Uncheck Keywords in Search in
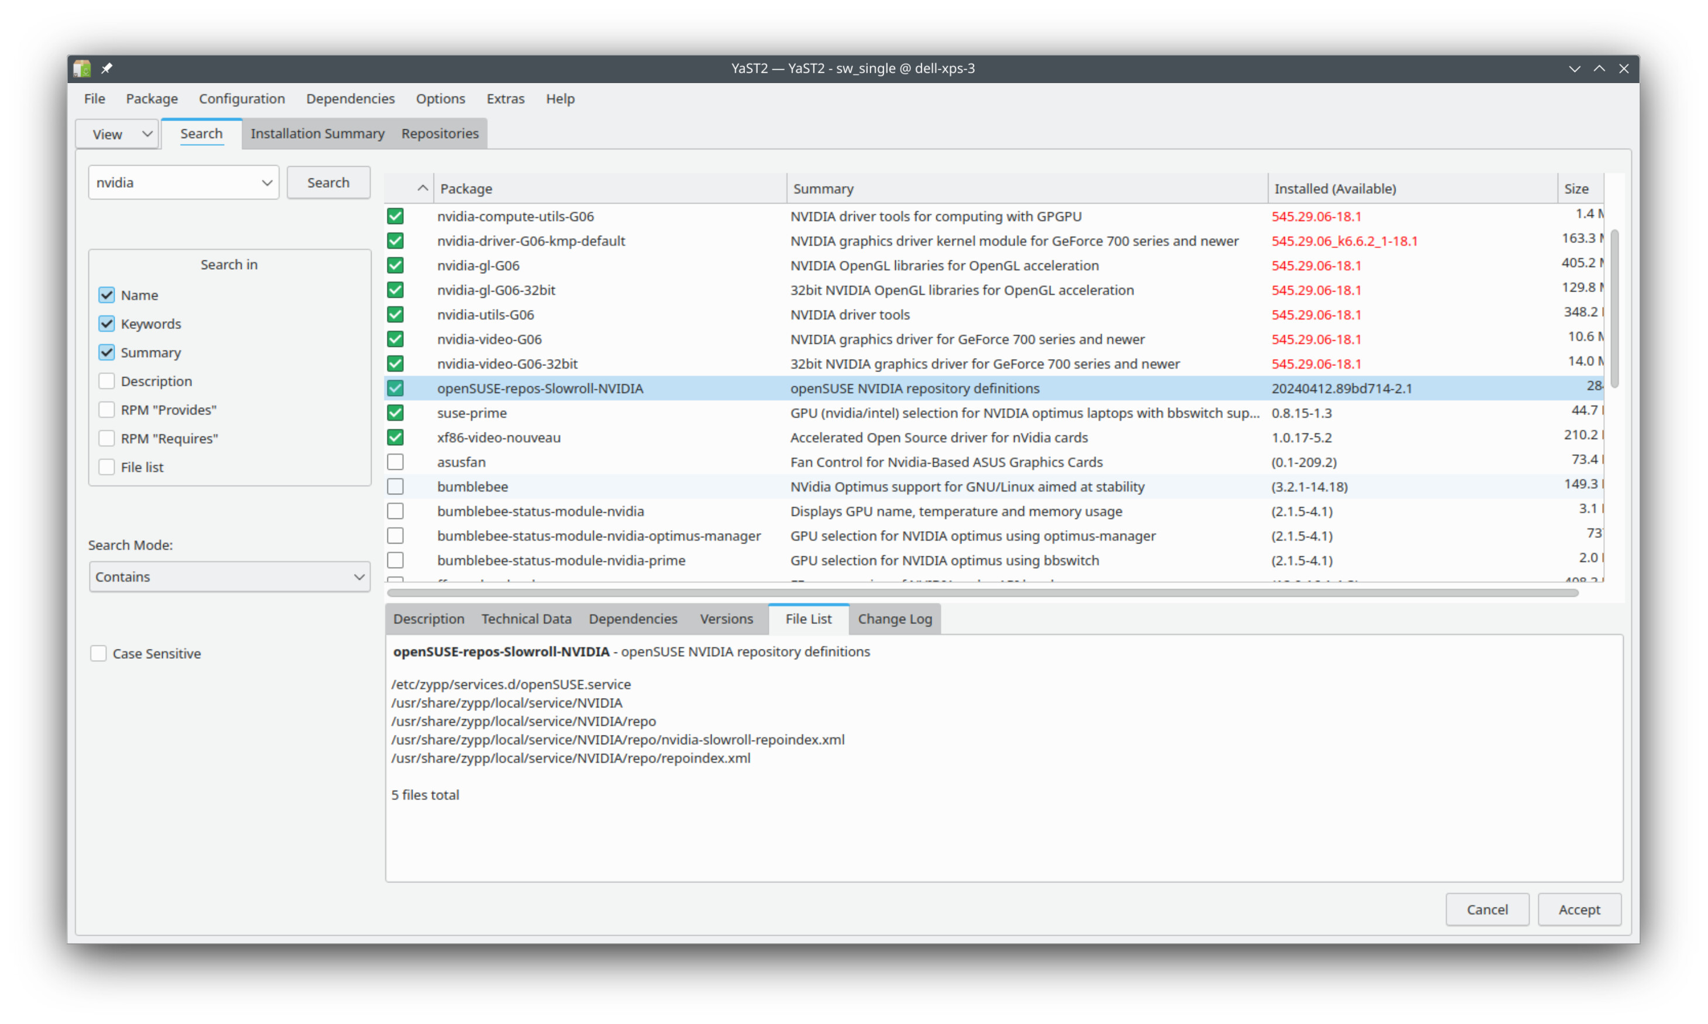Viewport: 1708px width, 1024px height. point(106,324)
